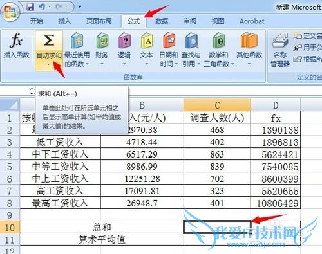Viewport: 322px width, 254px height.
Task: Click 根据所选内容创建 button
Action: 308,59
